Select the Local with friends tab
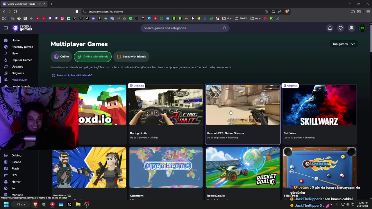372x209 pixels. pyautogui.click(x=131, y=57)
